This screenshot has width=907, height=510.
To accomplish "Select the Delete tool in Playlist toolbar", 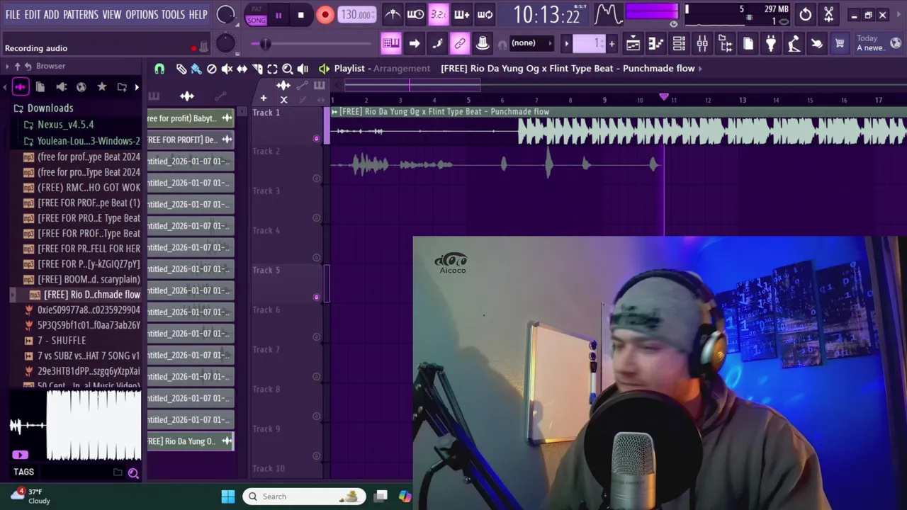I will 211,69.
